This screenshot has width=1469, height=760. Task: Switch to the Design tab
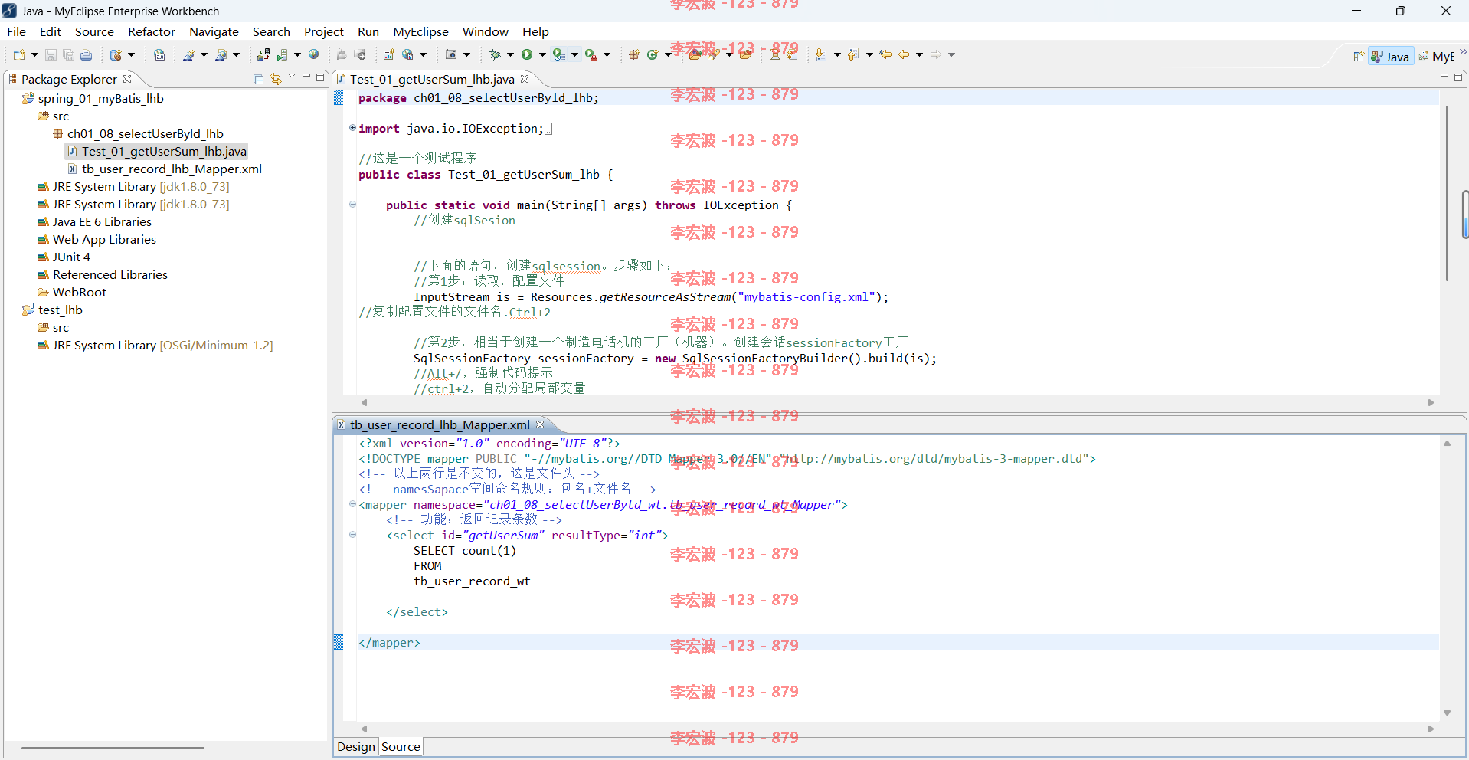point(356,746)
